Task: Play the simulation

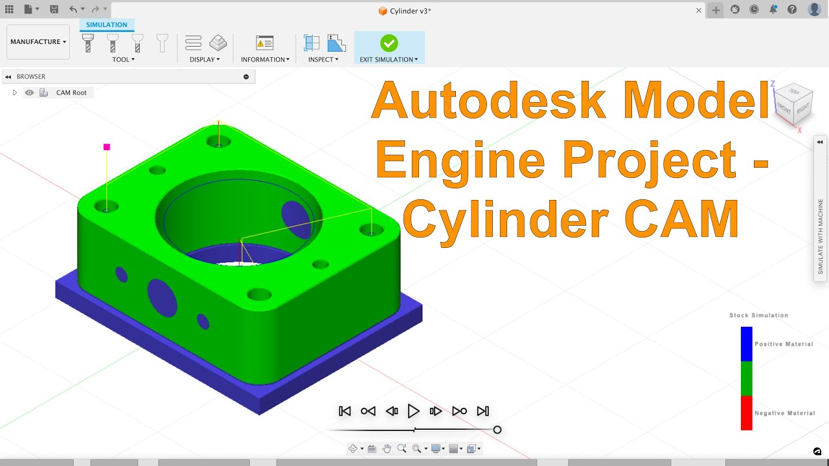Action: pos(413,411)
